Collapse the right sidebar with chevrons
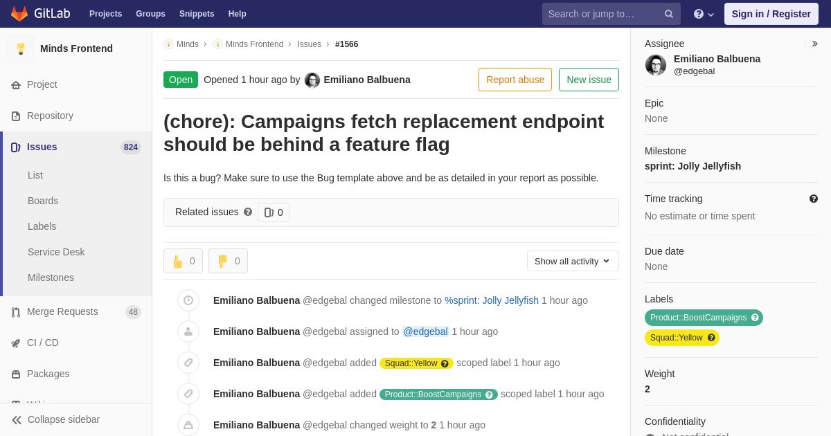Image resolution: width=831 pixels, height=436 pixels. point(814,44)
